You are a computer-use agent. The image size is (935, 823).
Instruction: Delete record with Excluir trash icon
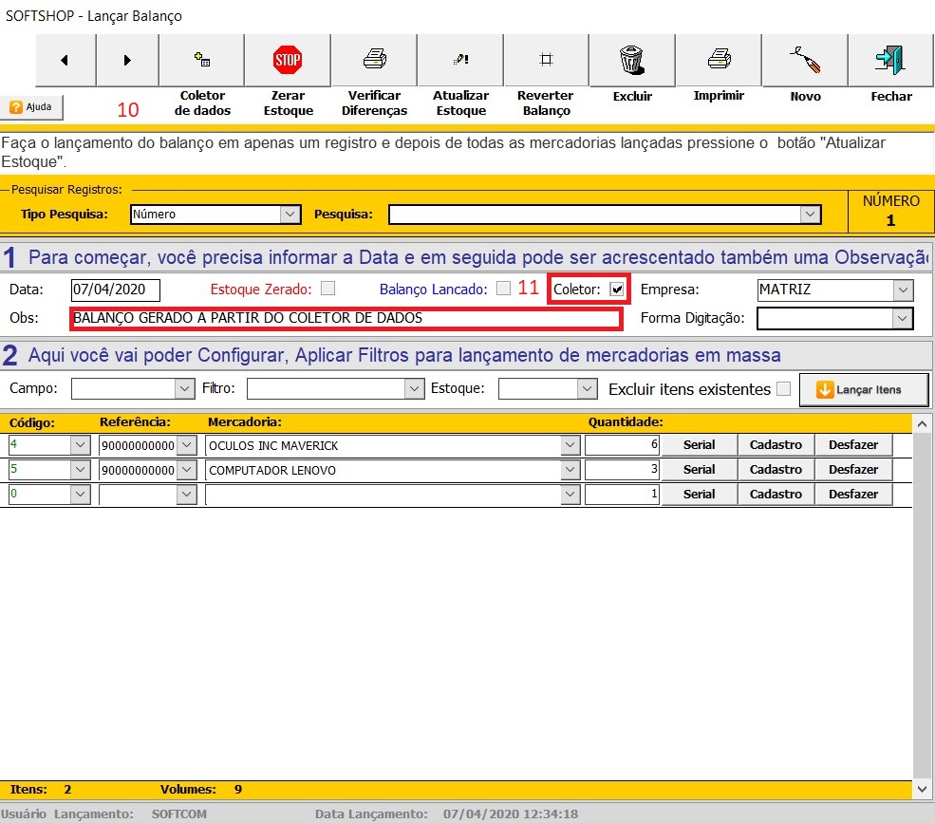pos(632,61)
